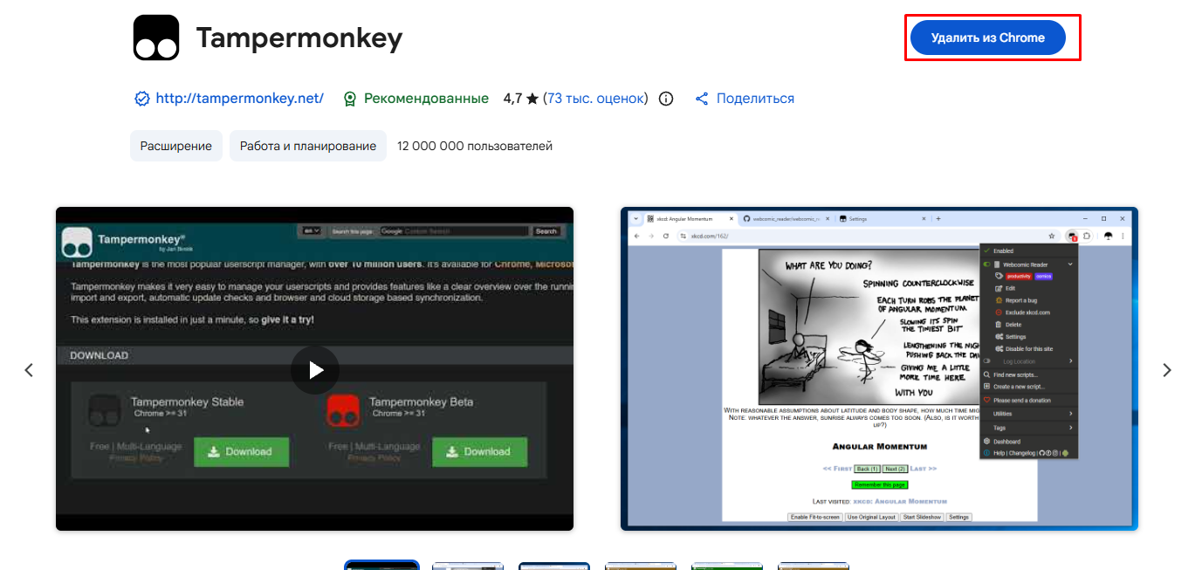1202x570 pixels.
Task: Click the '12 000 000 пользователей' text
Action: (475, 146)
